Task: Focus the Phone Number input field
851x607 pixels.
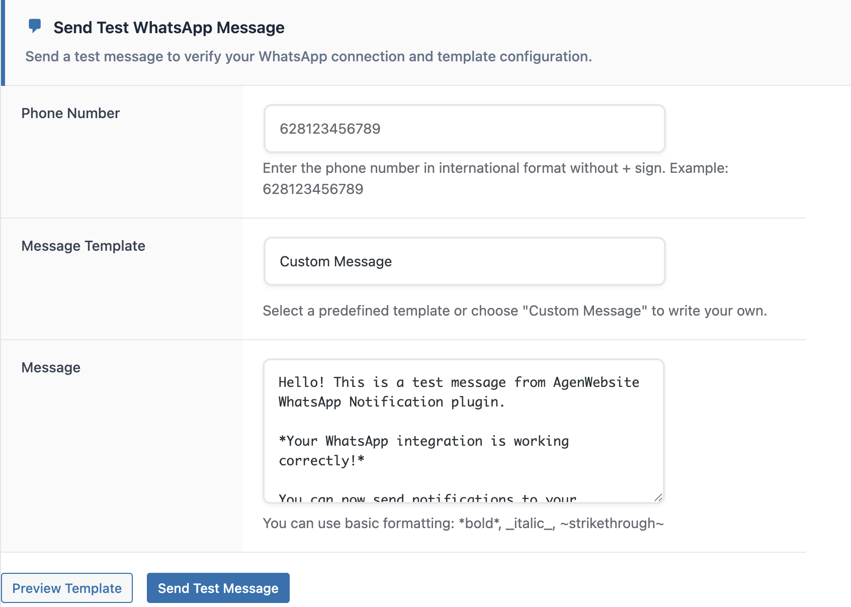Action: (x=464, y=129)
